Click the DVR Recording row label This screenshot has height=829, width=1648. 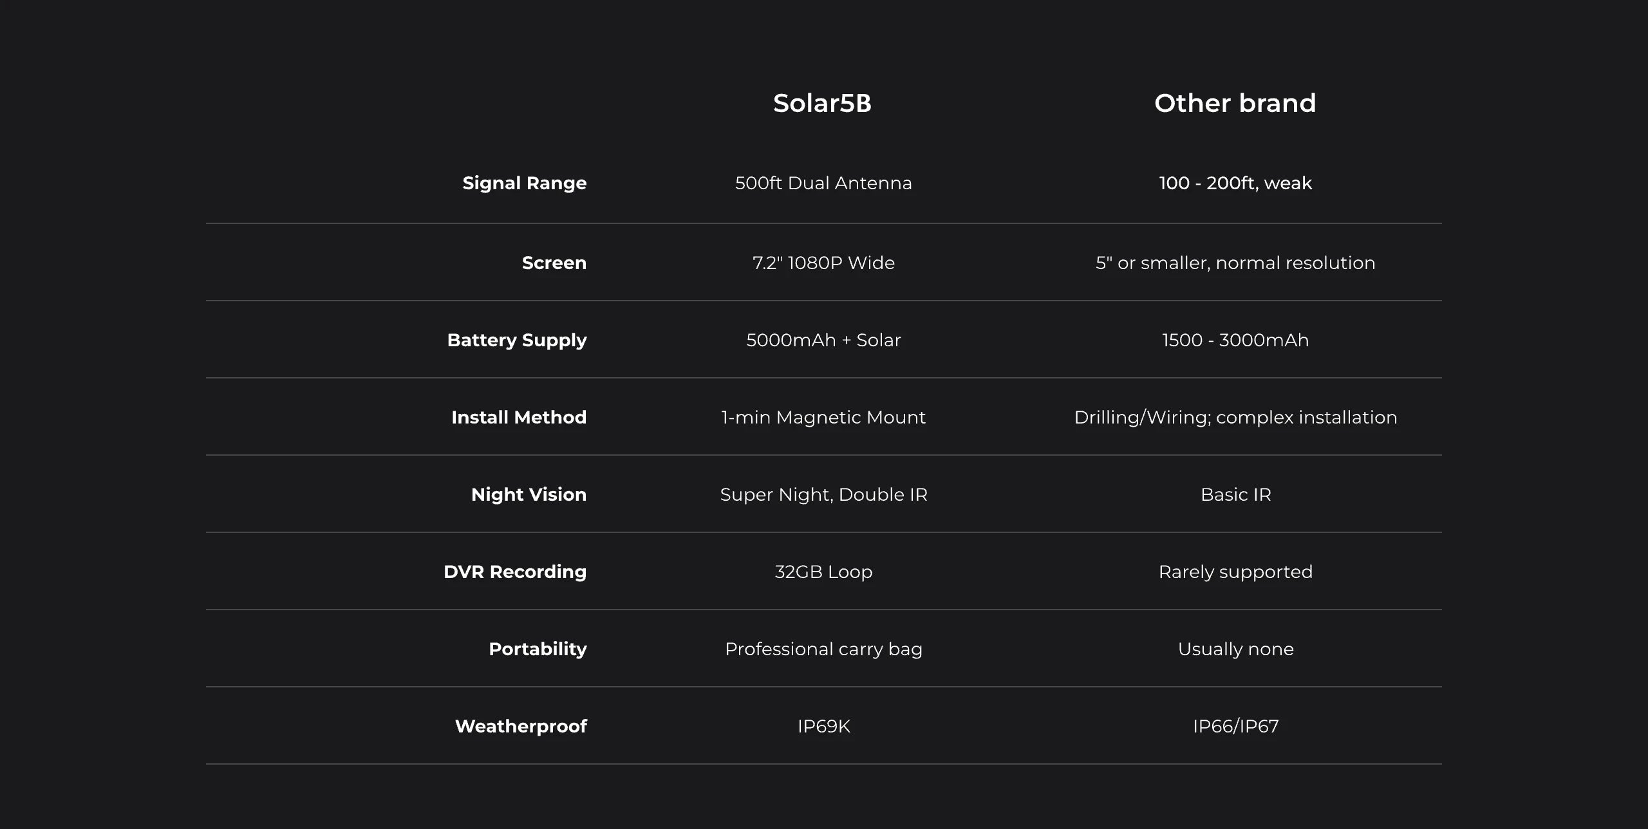click(x=514, y=572)
